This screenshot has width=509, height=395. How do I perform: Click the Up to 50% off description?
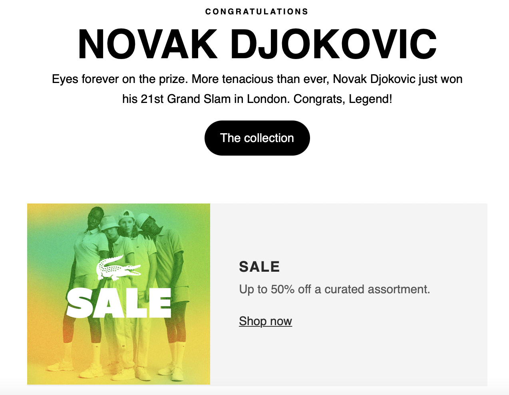point(334,289)
